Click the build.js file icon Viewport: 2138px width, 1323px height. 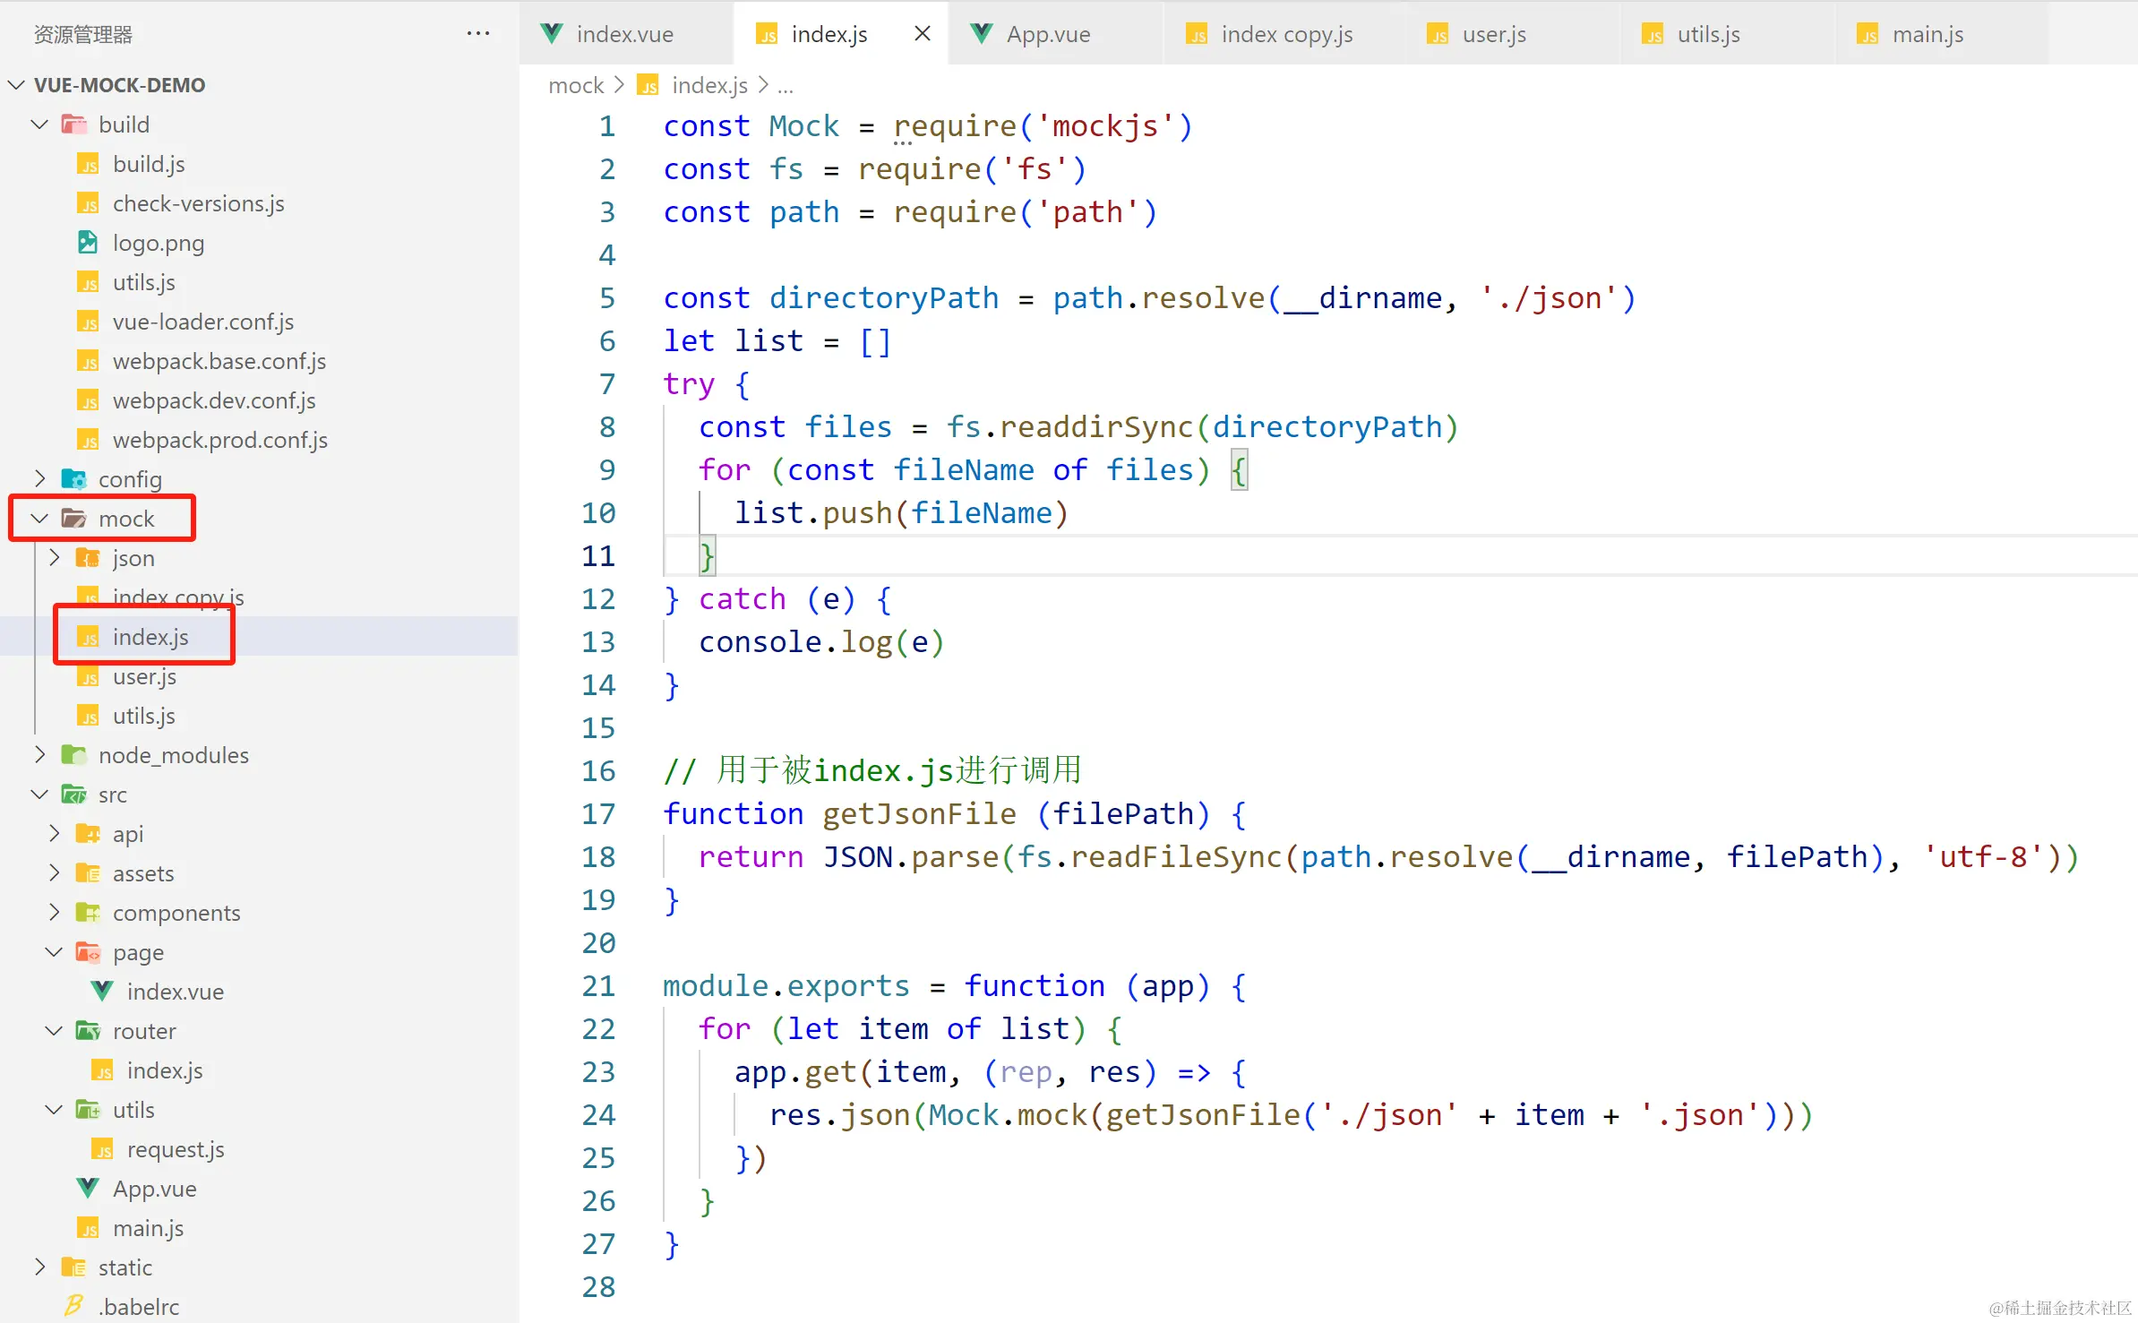tap(88, 165)
